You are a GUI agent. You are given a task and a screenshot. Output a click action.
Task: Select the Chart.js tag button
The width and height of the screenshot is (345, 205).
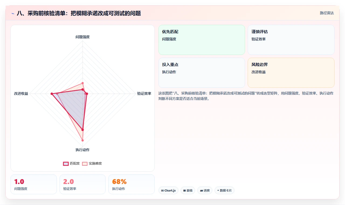click(x=168, y=190)
